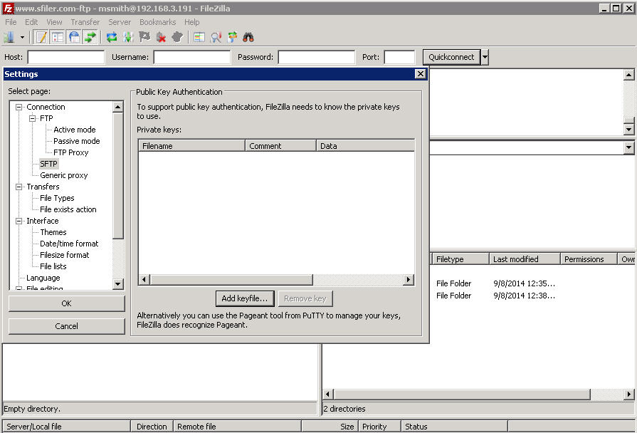Open the Edit menu

pos(31,22)
